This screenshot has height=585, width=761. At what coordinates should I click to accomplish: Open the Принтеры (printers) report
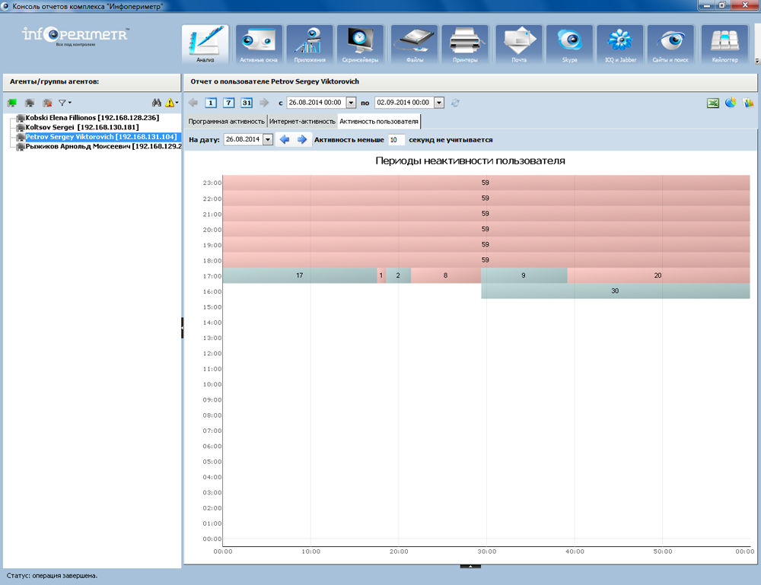click(x=464, y=44)
